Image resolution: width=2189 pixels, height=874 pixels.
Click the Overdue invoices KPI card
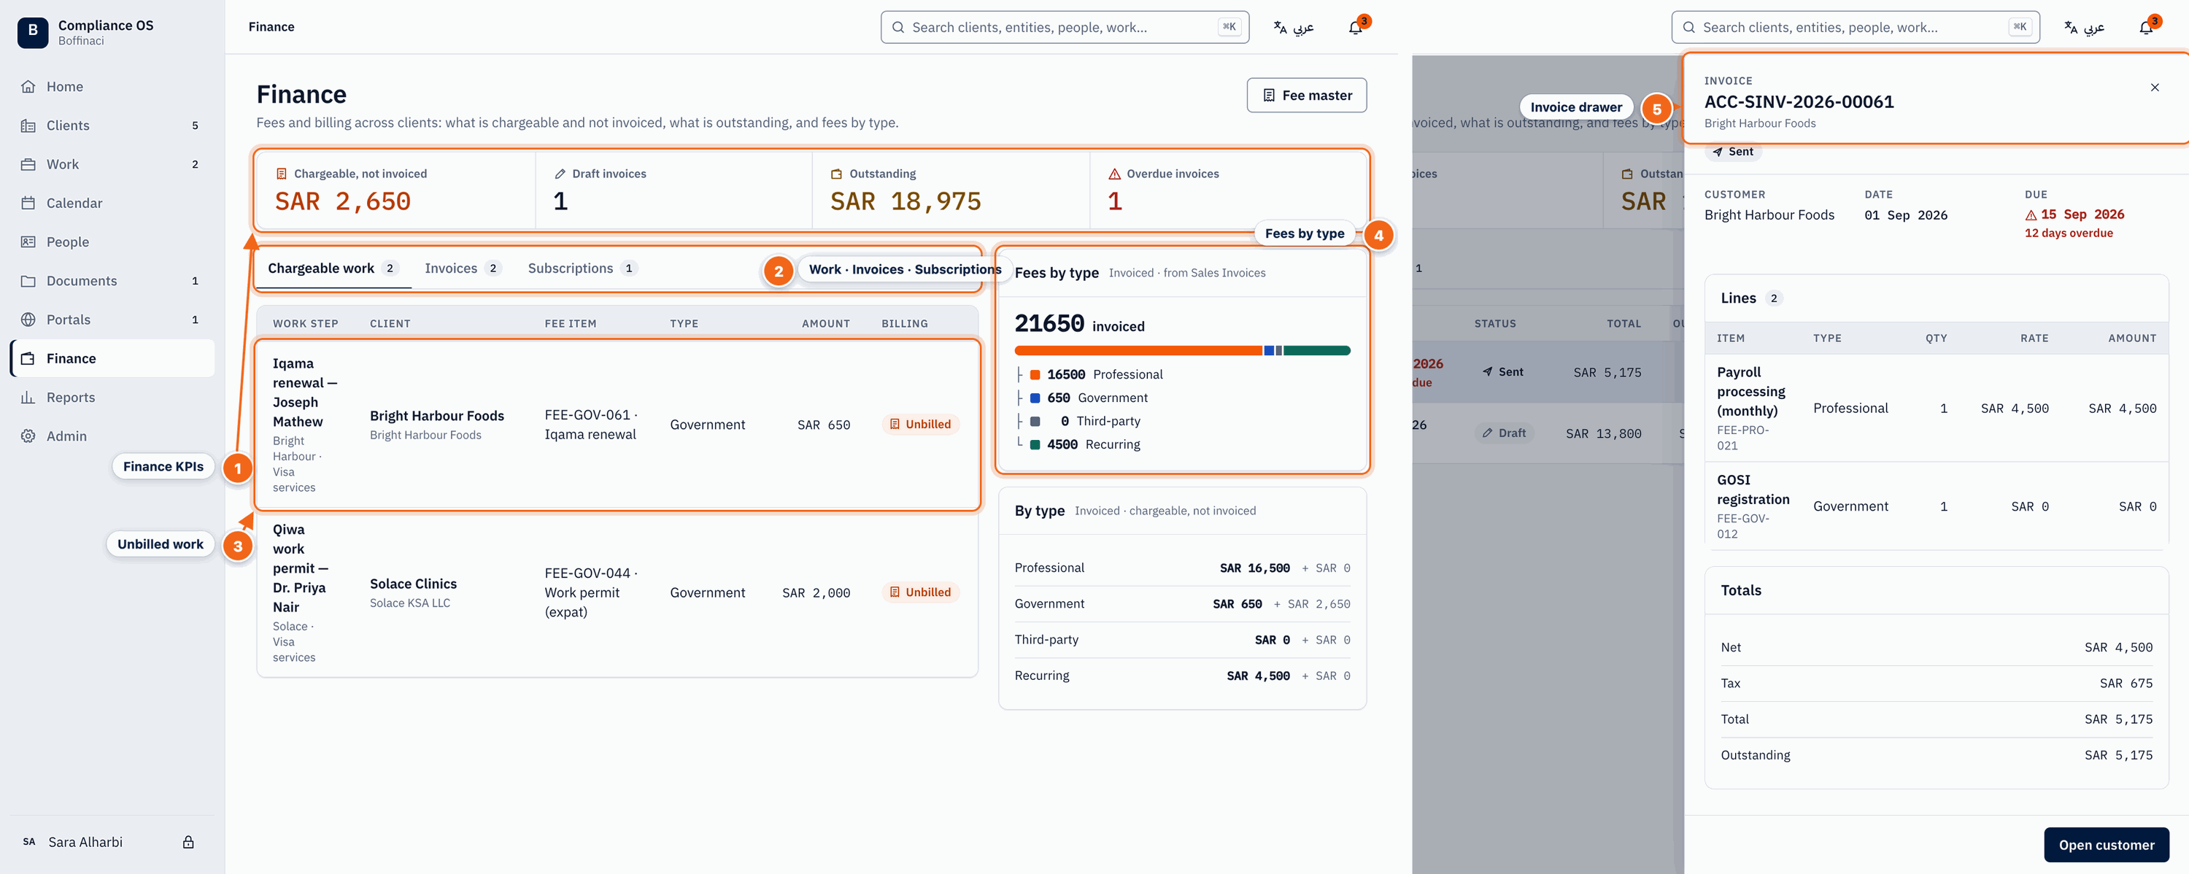(x=1227, y=190)
